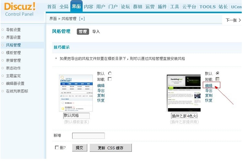Focus the 插件之家4色火 name field

(184, 116)
